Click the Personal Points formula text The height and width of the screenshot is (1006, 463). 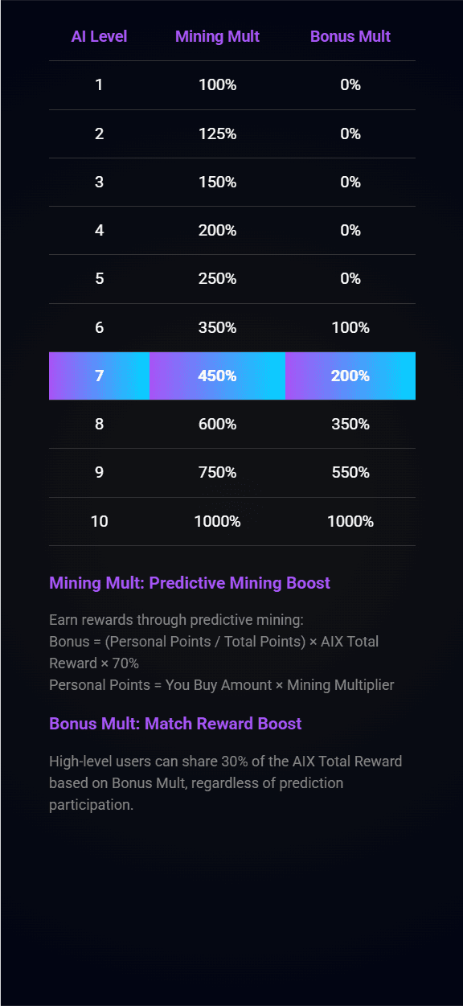click(222, 685)
